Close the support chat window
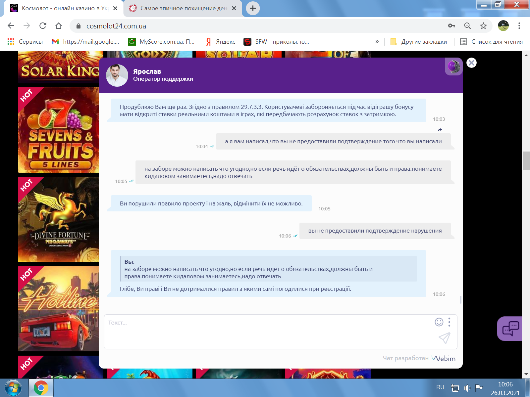 click(471, 63)
